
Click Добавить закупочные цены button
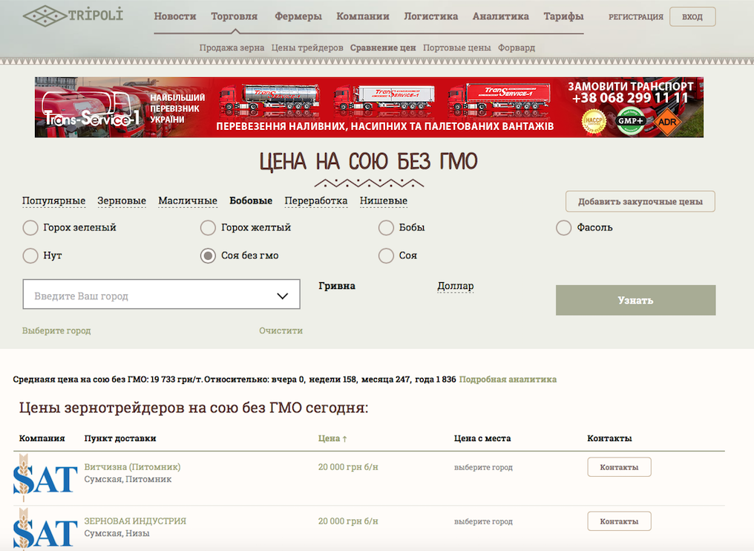[x=640, y=202]
